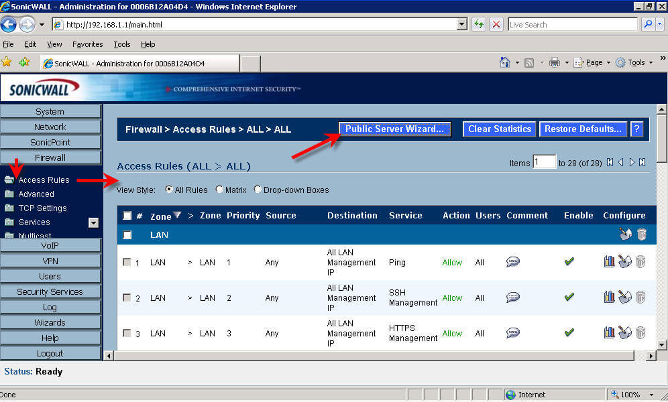Open address bar history dropdown
The height and width of the screenshot is (402, 668).
pyautogui.click(x=462, y=24)
